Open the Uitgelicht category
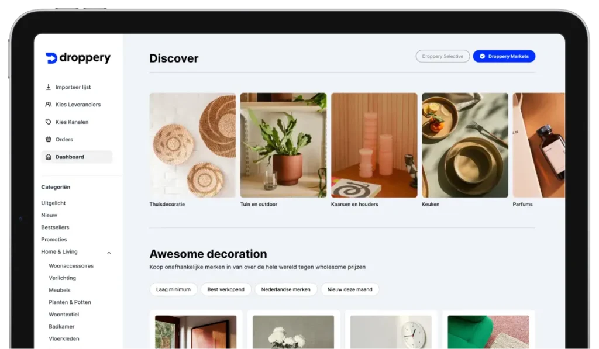599x349 pixels. tap(53, 203)
